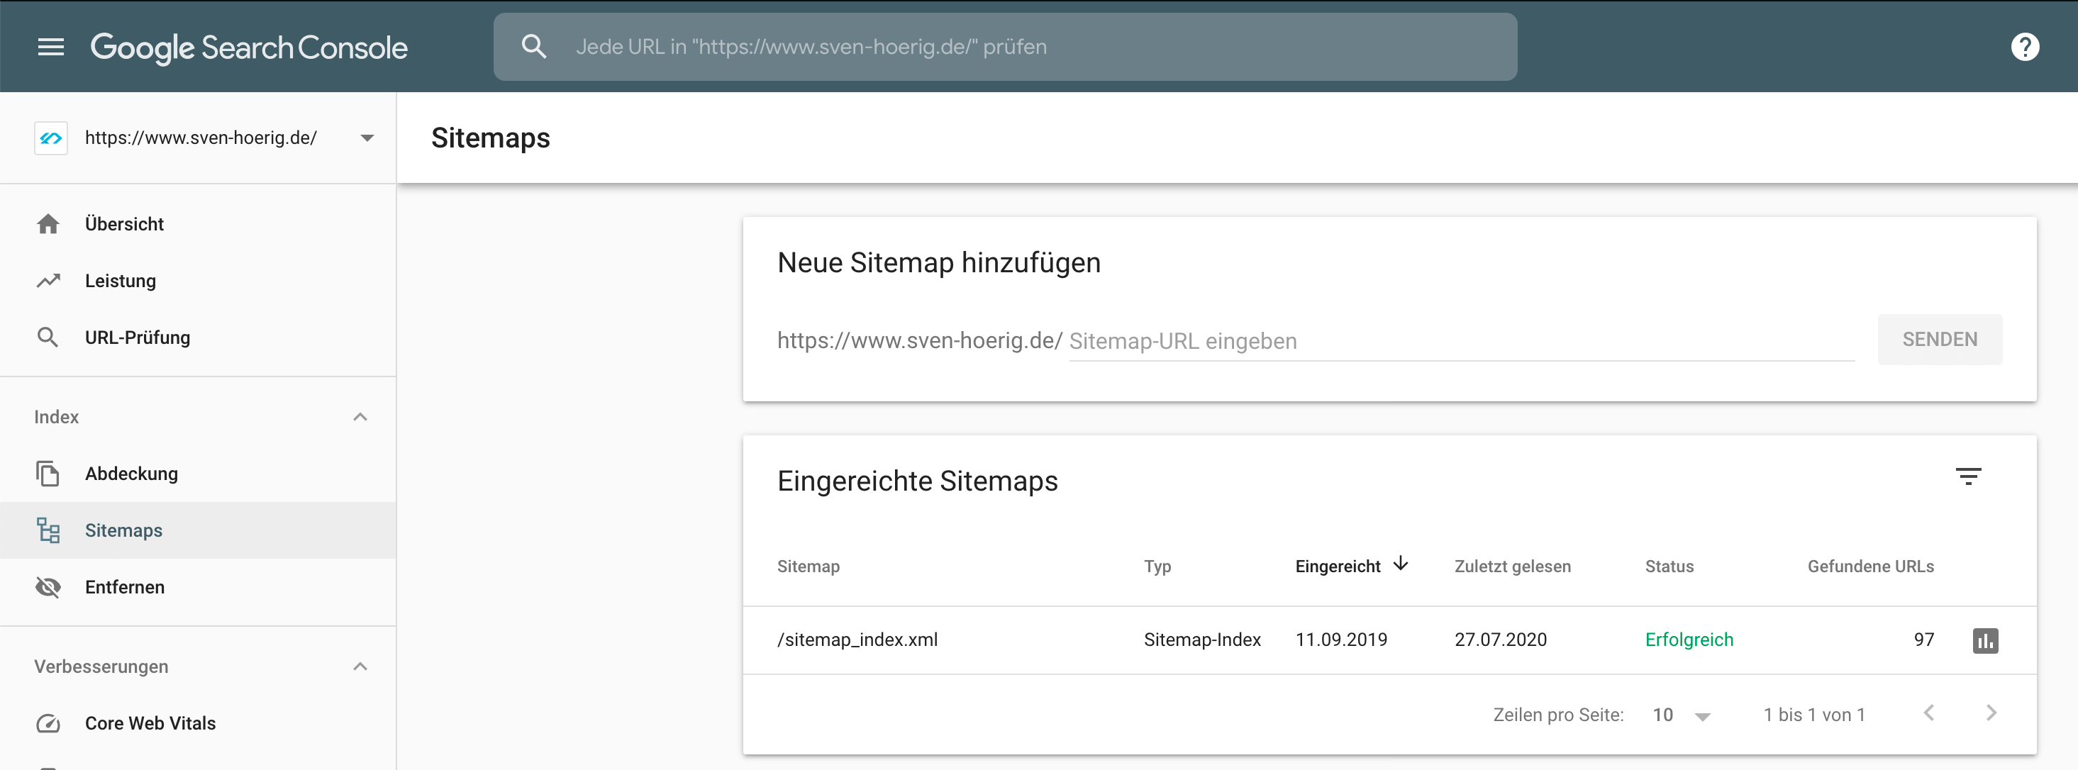Screen dimensions: 2078x770
Task: Sort table by Typ column header
Action: (1157, 566)
